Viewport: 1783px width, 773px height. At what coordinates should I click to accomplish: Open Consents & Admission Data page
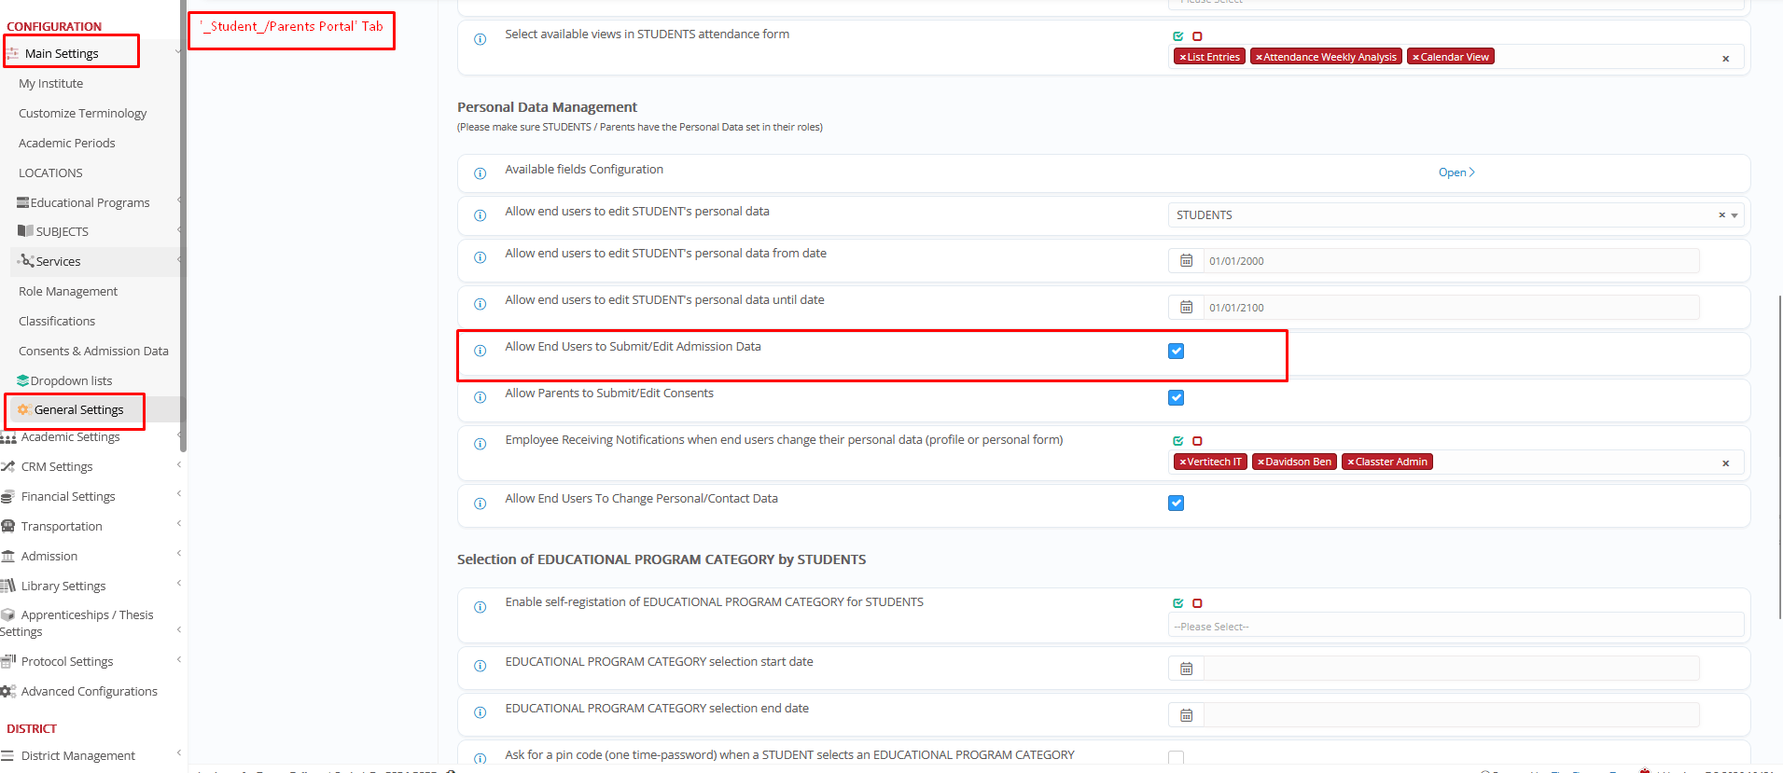click(93, 352)
